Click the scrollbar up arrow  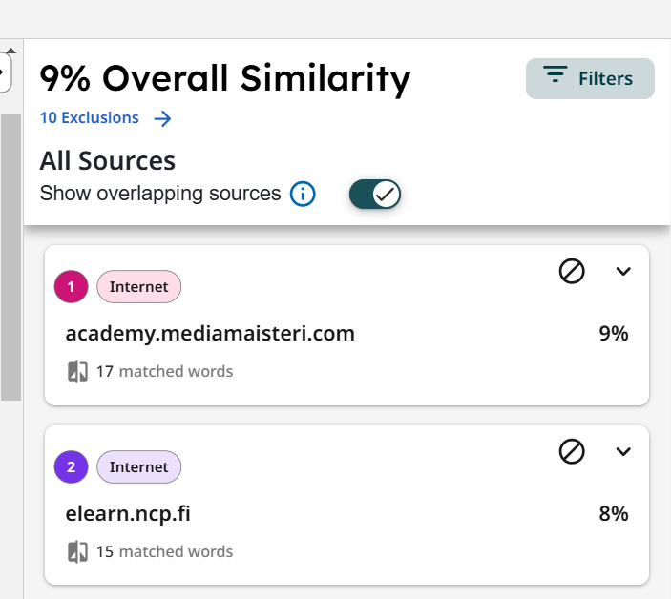tap(11, 51)
